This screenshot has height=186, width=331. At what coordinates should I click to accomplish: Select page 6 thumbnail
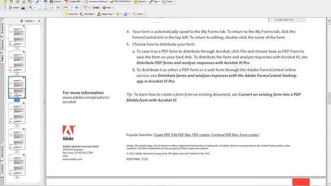(17, 165)
